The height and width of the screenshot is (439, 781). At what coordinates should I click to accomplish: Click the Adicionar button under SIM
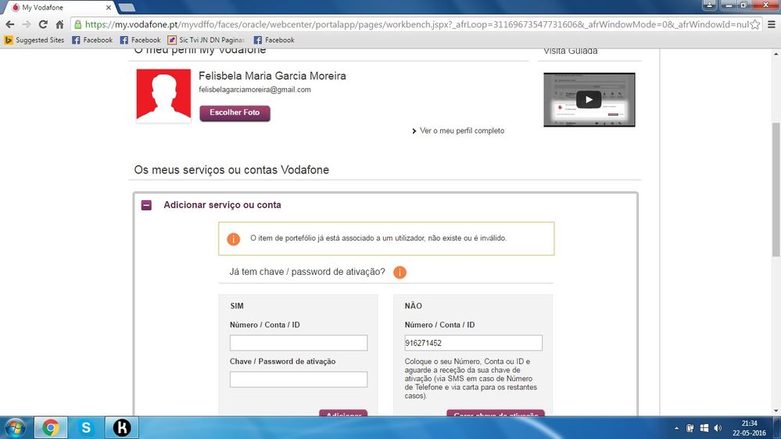point(343,413)
